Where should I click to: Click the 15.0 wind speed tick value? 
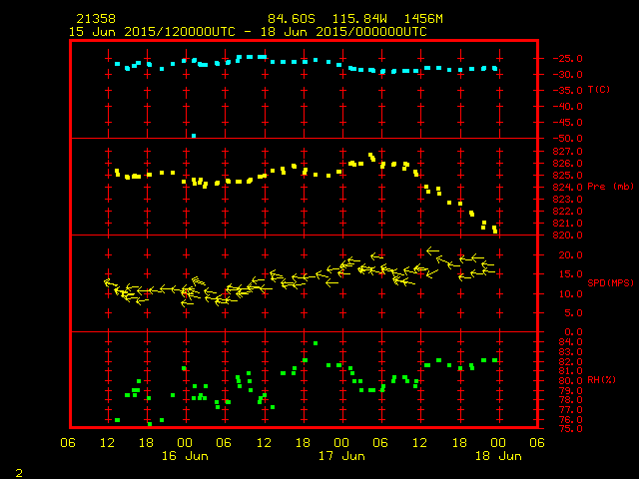(570, 274)
